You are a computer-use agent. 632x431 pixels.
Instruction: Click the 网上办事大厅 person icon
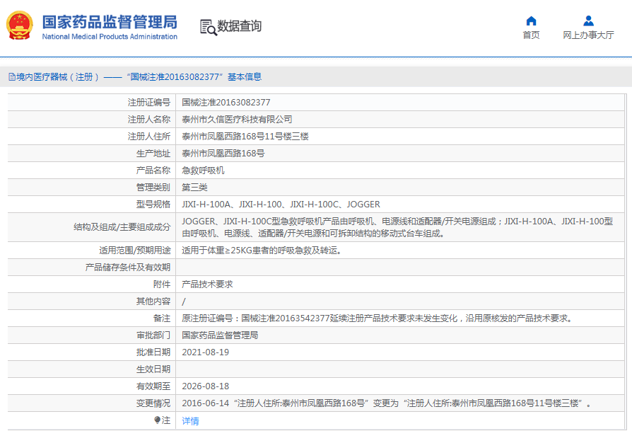[x=588, y=21]
